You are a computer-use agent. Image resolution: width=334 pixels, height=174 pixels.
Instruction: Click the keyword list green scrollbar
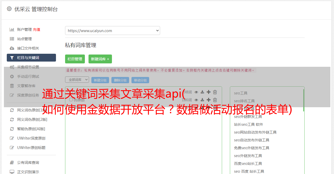304,100
